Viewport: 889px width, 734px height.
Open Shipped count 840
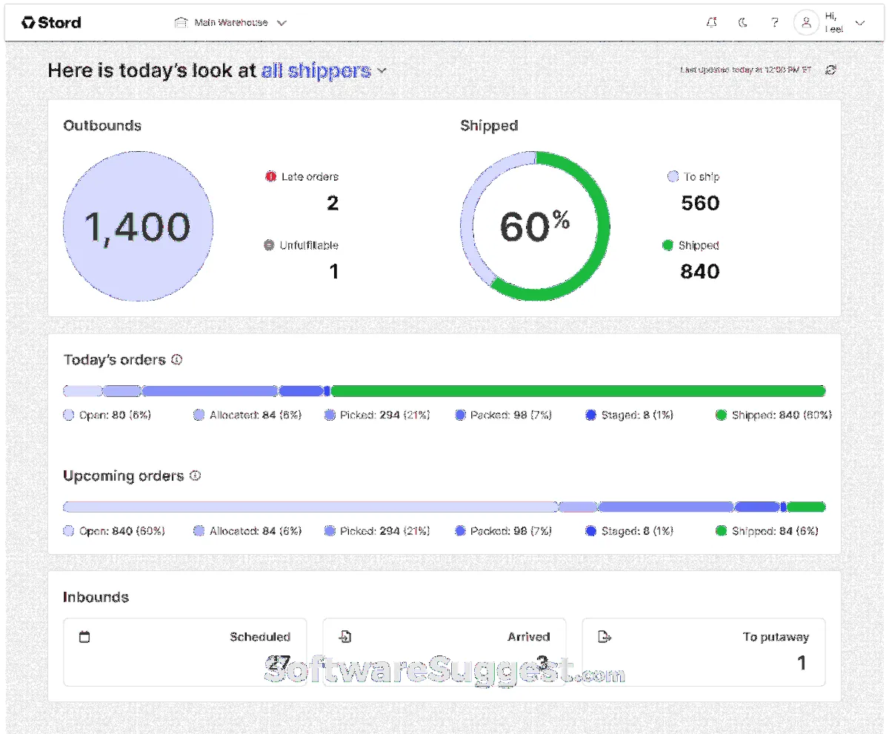(700, 272)
